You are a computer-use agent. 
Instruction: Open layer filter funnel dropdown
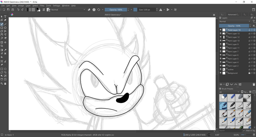[254, 22]
